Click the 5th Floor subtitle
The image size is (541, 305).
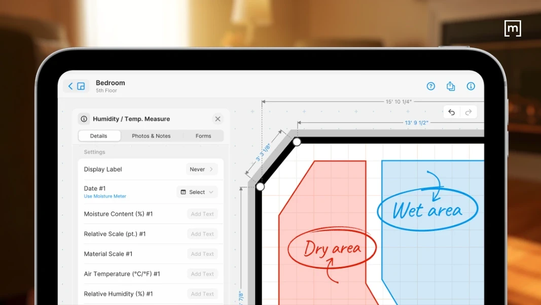pos(106,90)
